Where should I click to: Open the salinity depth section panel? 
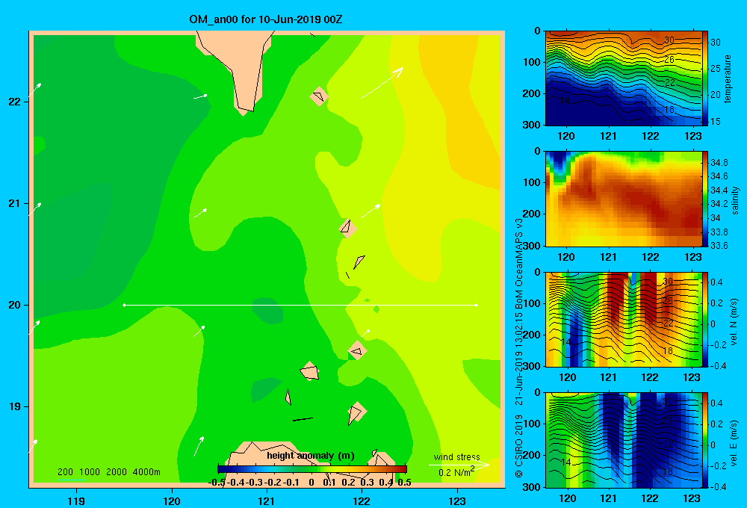click(623, 199)
